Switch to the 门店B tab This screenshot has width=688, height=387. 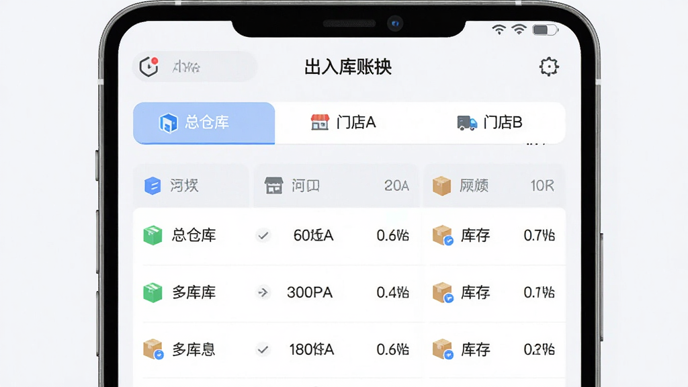tap(490, 122)
